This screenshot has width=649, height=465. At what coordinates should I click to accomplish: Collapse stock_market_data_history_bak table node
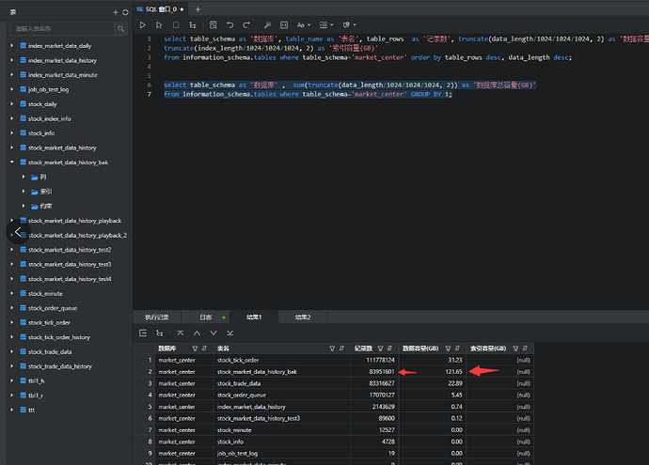(x=12, y=162)
